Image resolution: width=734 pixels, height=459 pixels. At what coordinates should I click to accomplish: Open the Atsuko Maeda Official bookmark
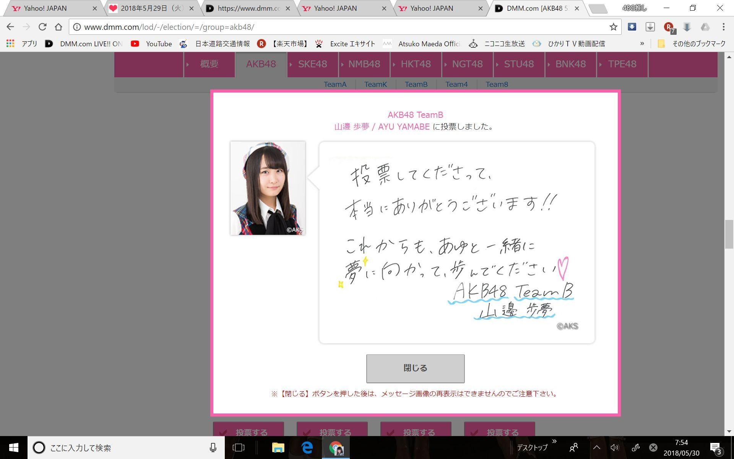(x=422, y=44)
